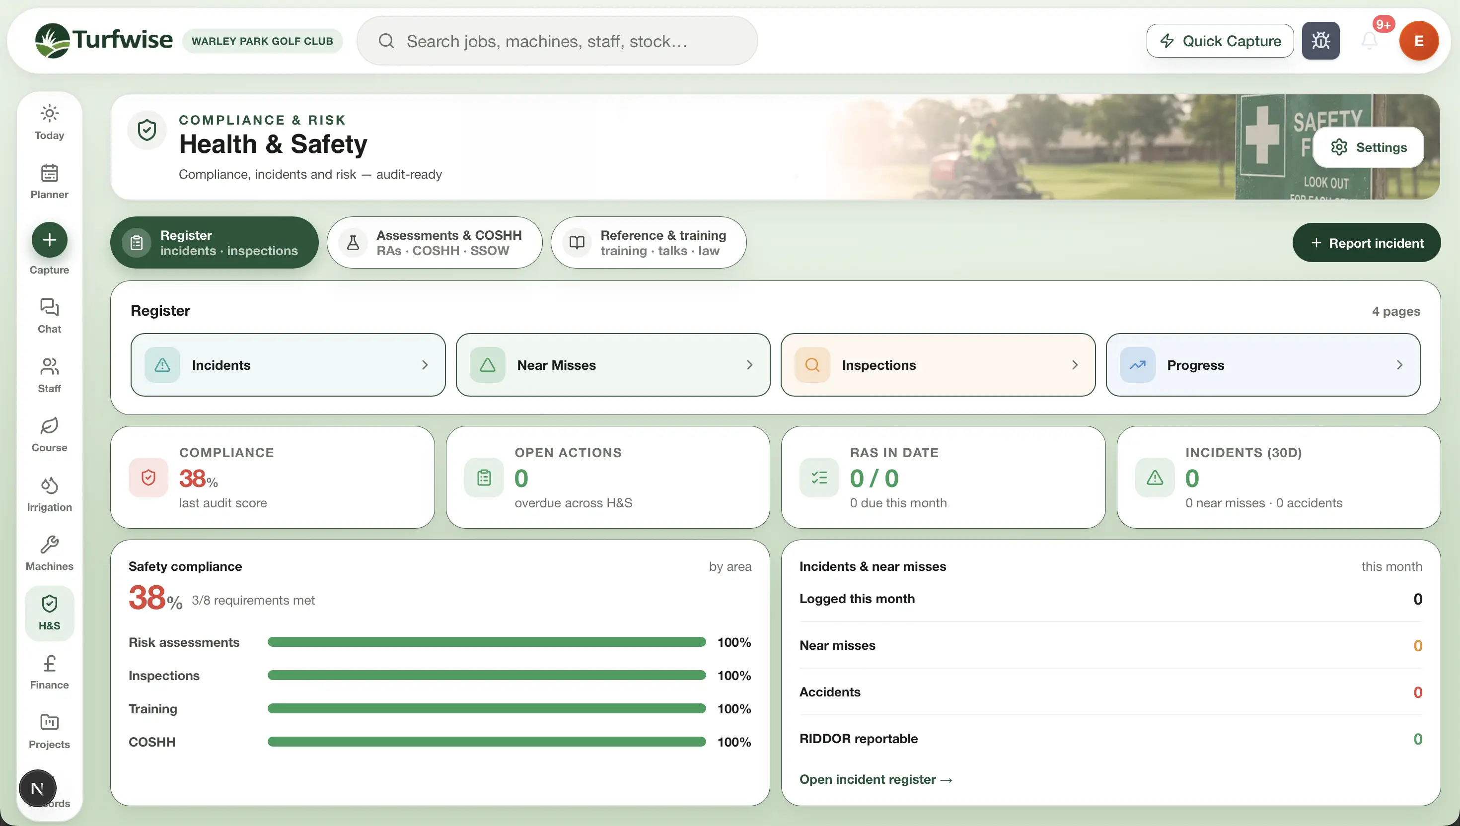Click the Open Actions clipboard icon
Image resolution: width=1460 pixels, height=826 pixels.
[x=484, y=478]
